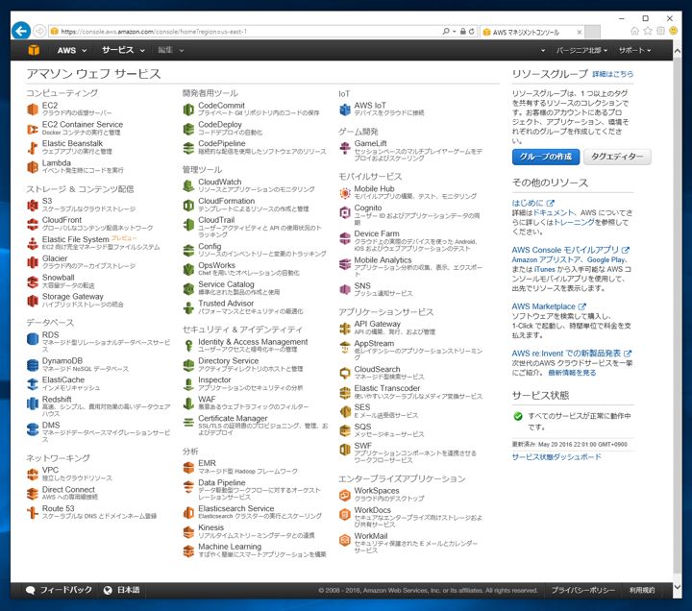Click the Route 53 icon
692x611 pixels.
coord(33,513)
